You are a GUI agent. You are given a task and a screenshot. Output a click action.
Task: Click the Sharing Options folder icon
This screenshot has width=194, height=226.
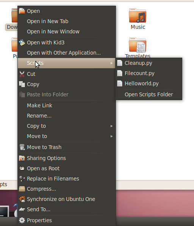22,158
